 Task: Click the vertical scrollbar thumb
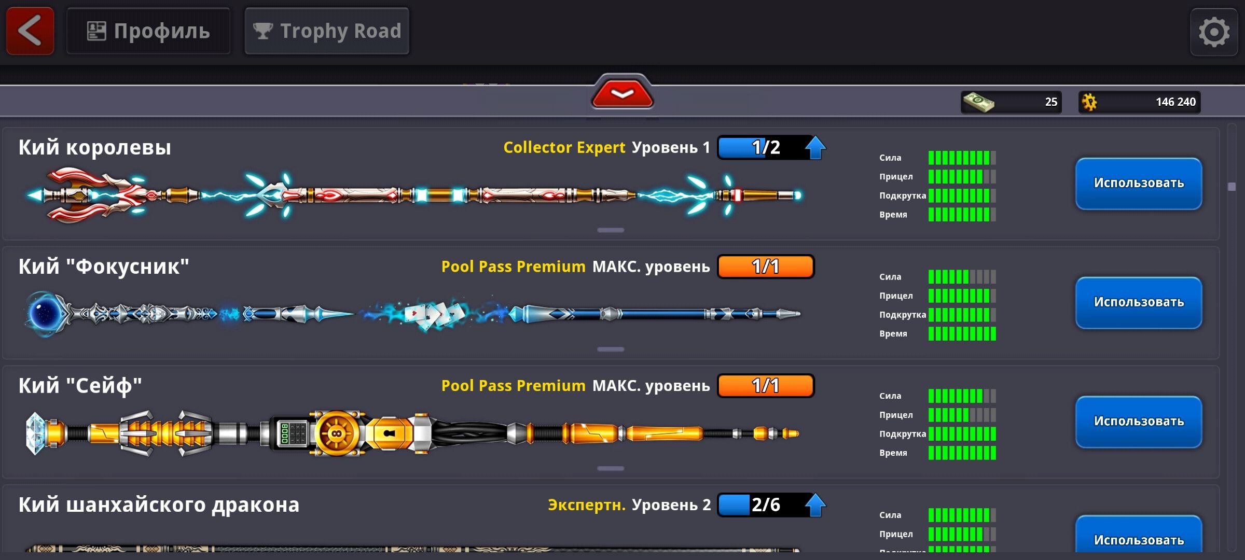tap(1232, 187)
